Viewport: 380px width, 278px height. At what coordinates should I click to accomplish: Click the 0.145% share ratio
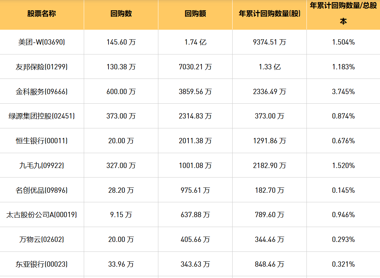343,190
